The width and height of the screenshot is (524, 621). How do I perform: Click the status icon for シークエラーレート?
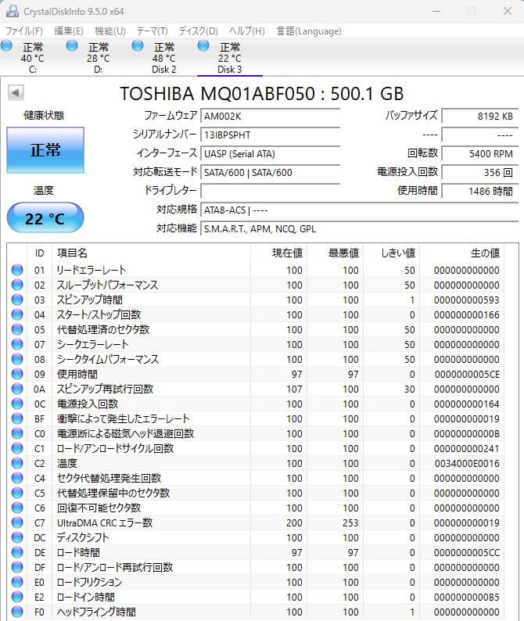tap(17, 344)
